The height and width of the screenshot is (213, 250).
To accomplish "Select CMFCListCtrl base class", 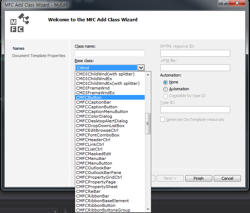I will (110, 149).
